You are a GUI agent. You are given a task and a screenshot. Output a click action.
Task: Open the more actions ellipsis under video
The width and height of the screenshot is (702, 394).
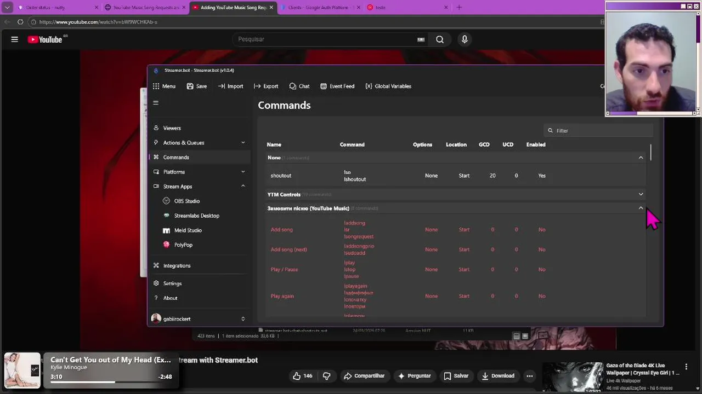[529, 376]
